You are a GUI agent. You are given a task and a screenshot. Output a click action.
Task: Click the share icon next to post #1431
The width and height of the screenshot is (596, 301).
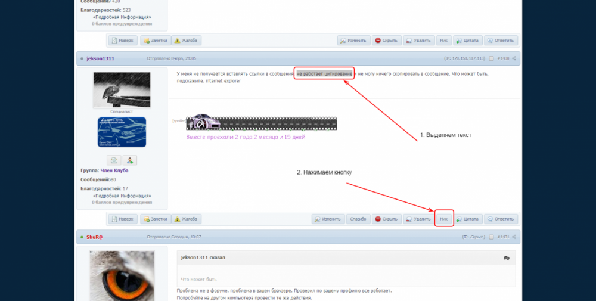[514, 237]
